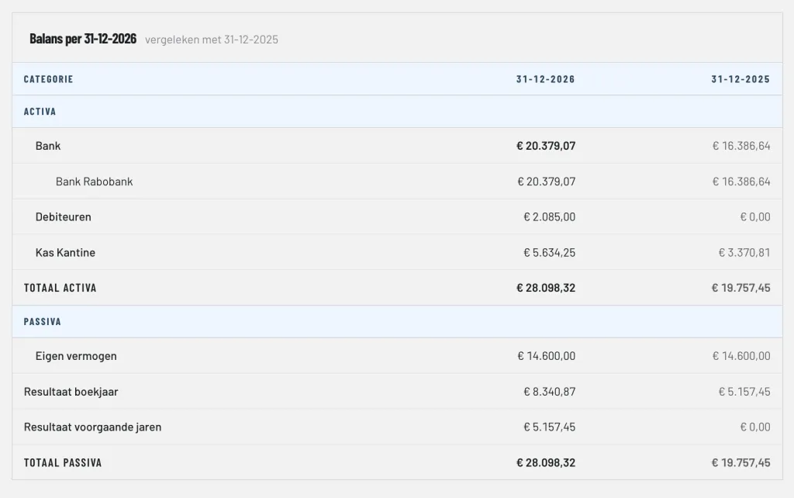
Task: Click the 31-12-2026 column header
Action: tap(545, 79)
